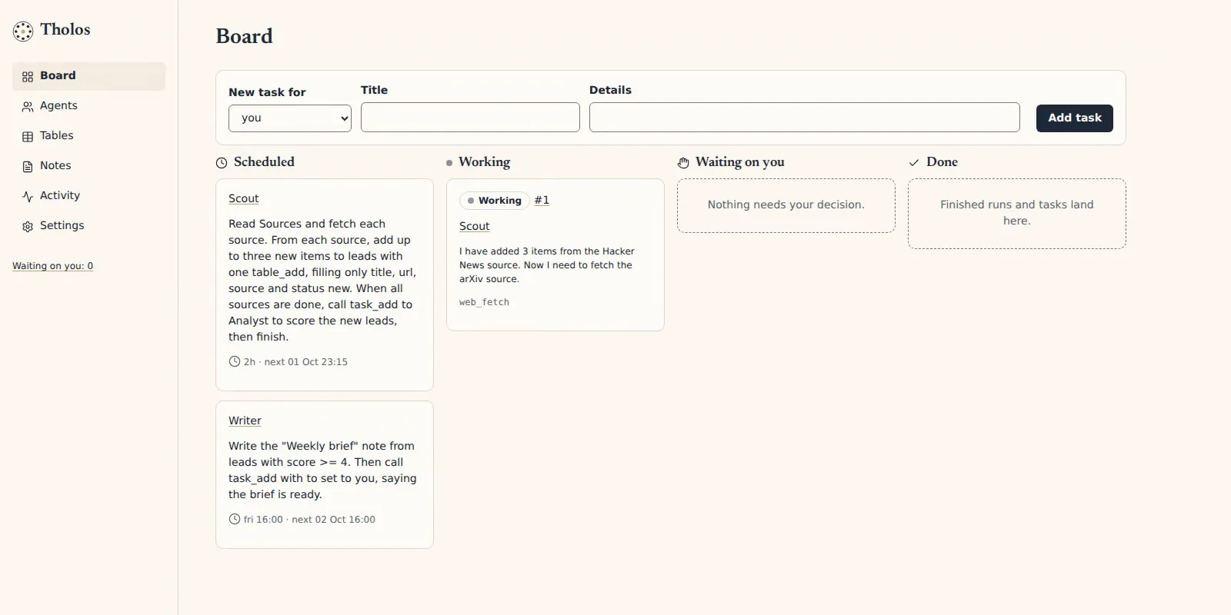Click the Add task button
Screen dimensions: 1231x615
(x=1075, y=118)
